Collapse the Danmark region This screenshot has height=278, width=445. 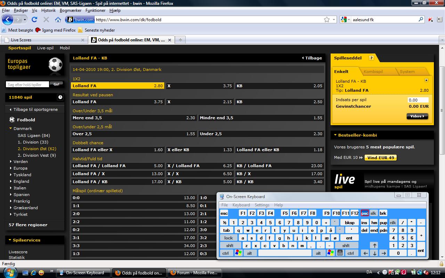(11, 129)
